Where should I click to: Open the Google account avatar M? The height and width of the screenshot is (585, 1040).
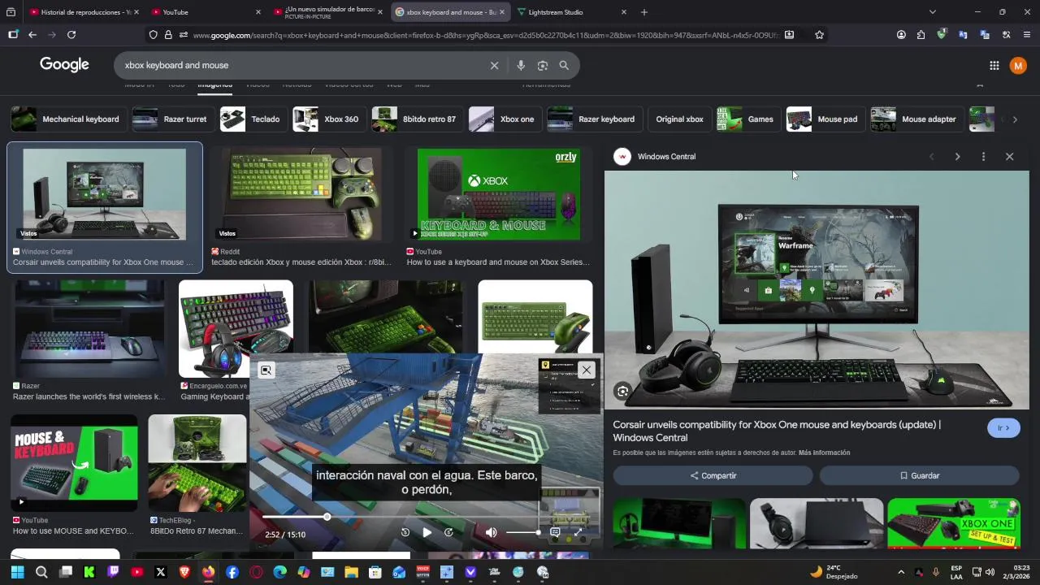pyautogui.click(x=1018, y=66)
